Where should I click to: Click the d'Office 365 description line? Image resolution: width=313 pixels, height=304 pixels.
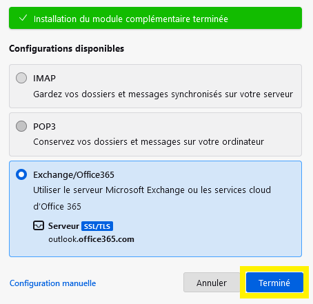(x=57, y=207)
